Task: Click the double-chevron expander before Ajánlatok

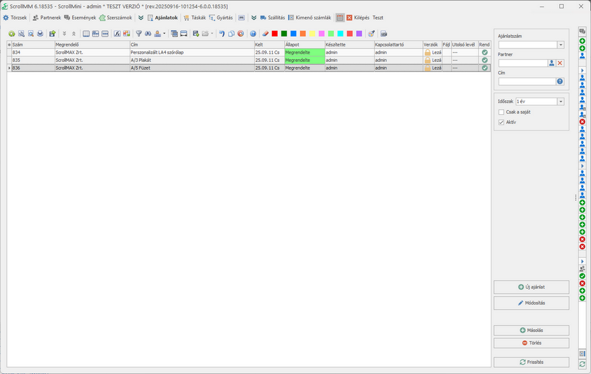Action: pos(140,18)
